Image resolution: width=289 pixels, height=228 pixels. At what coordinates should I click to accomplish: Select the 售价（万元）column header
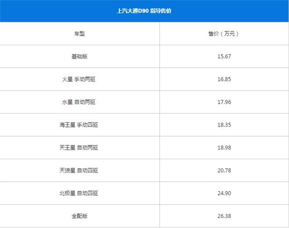pos(224,34)
